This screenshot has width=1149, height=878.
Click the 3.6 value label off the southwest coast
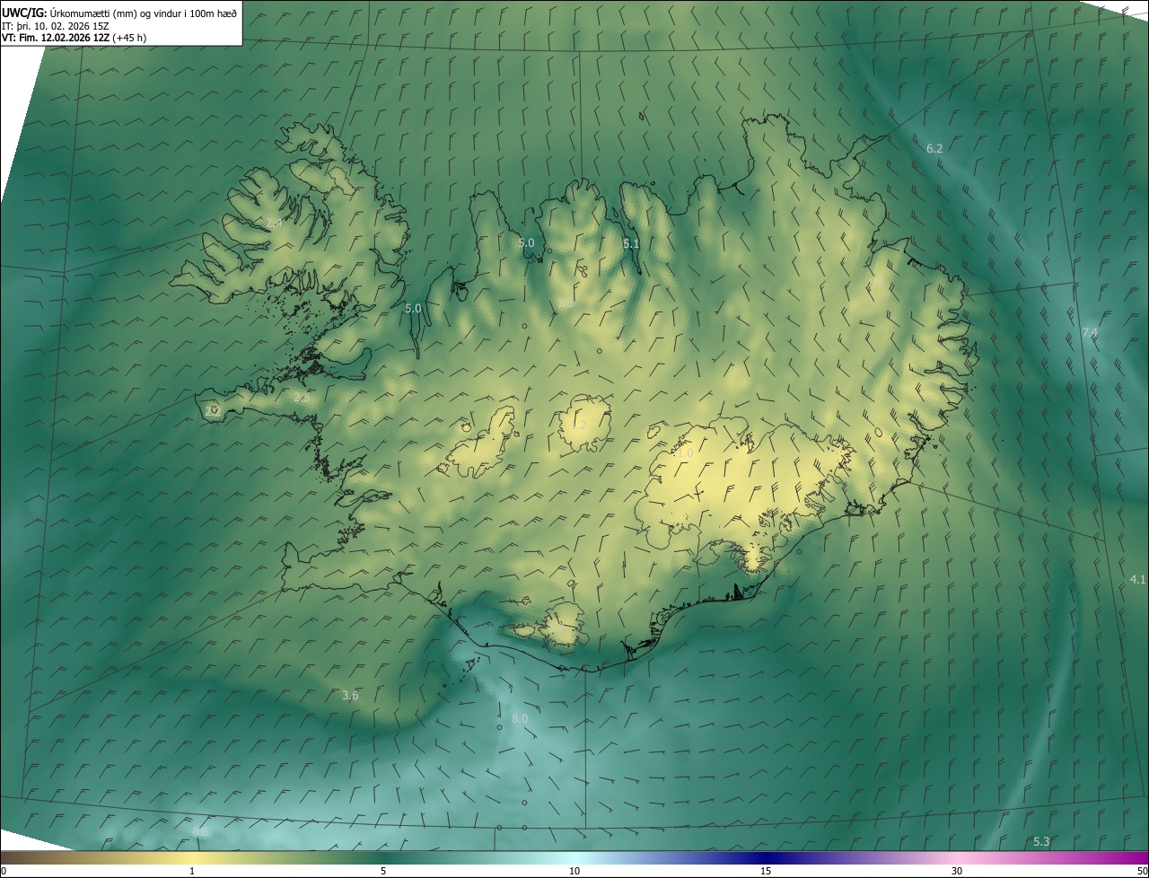pos(350,695)
